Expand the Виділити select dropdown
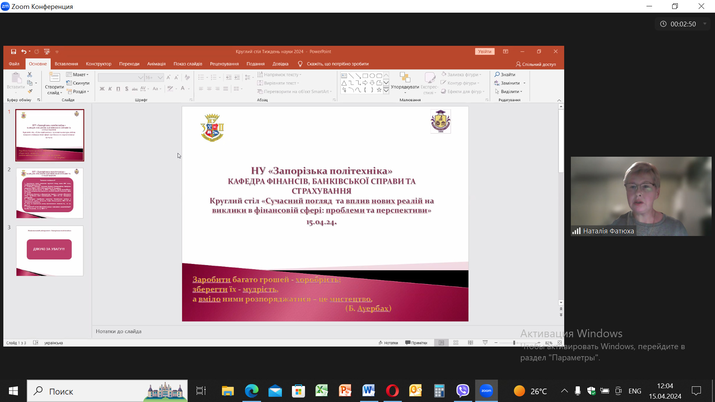 (x=509, y=92)
